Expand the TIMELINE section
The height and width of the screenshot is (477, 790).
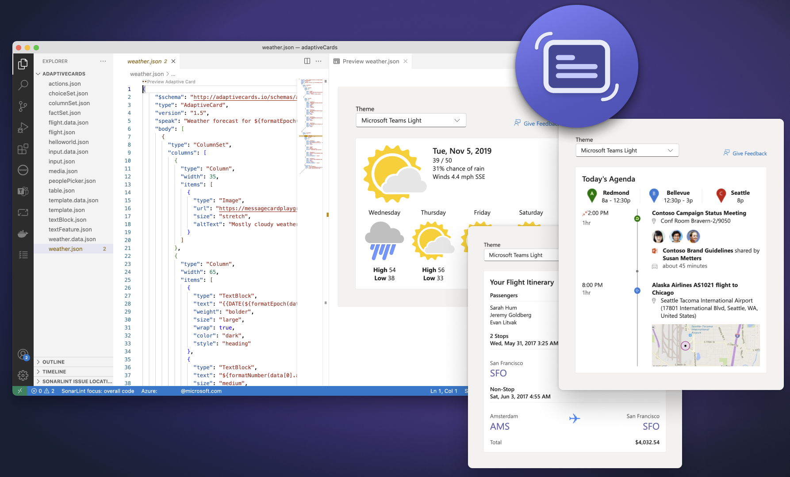point(73,371)
